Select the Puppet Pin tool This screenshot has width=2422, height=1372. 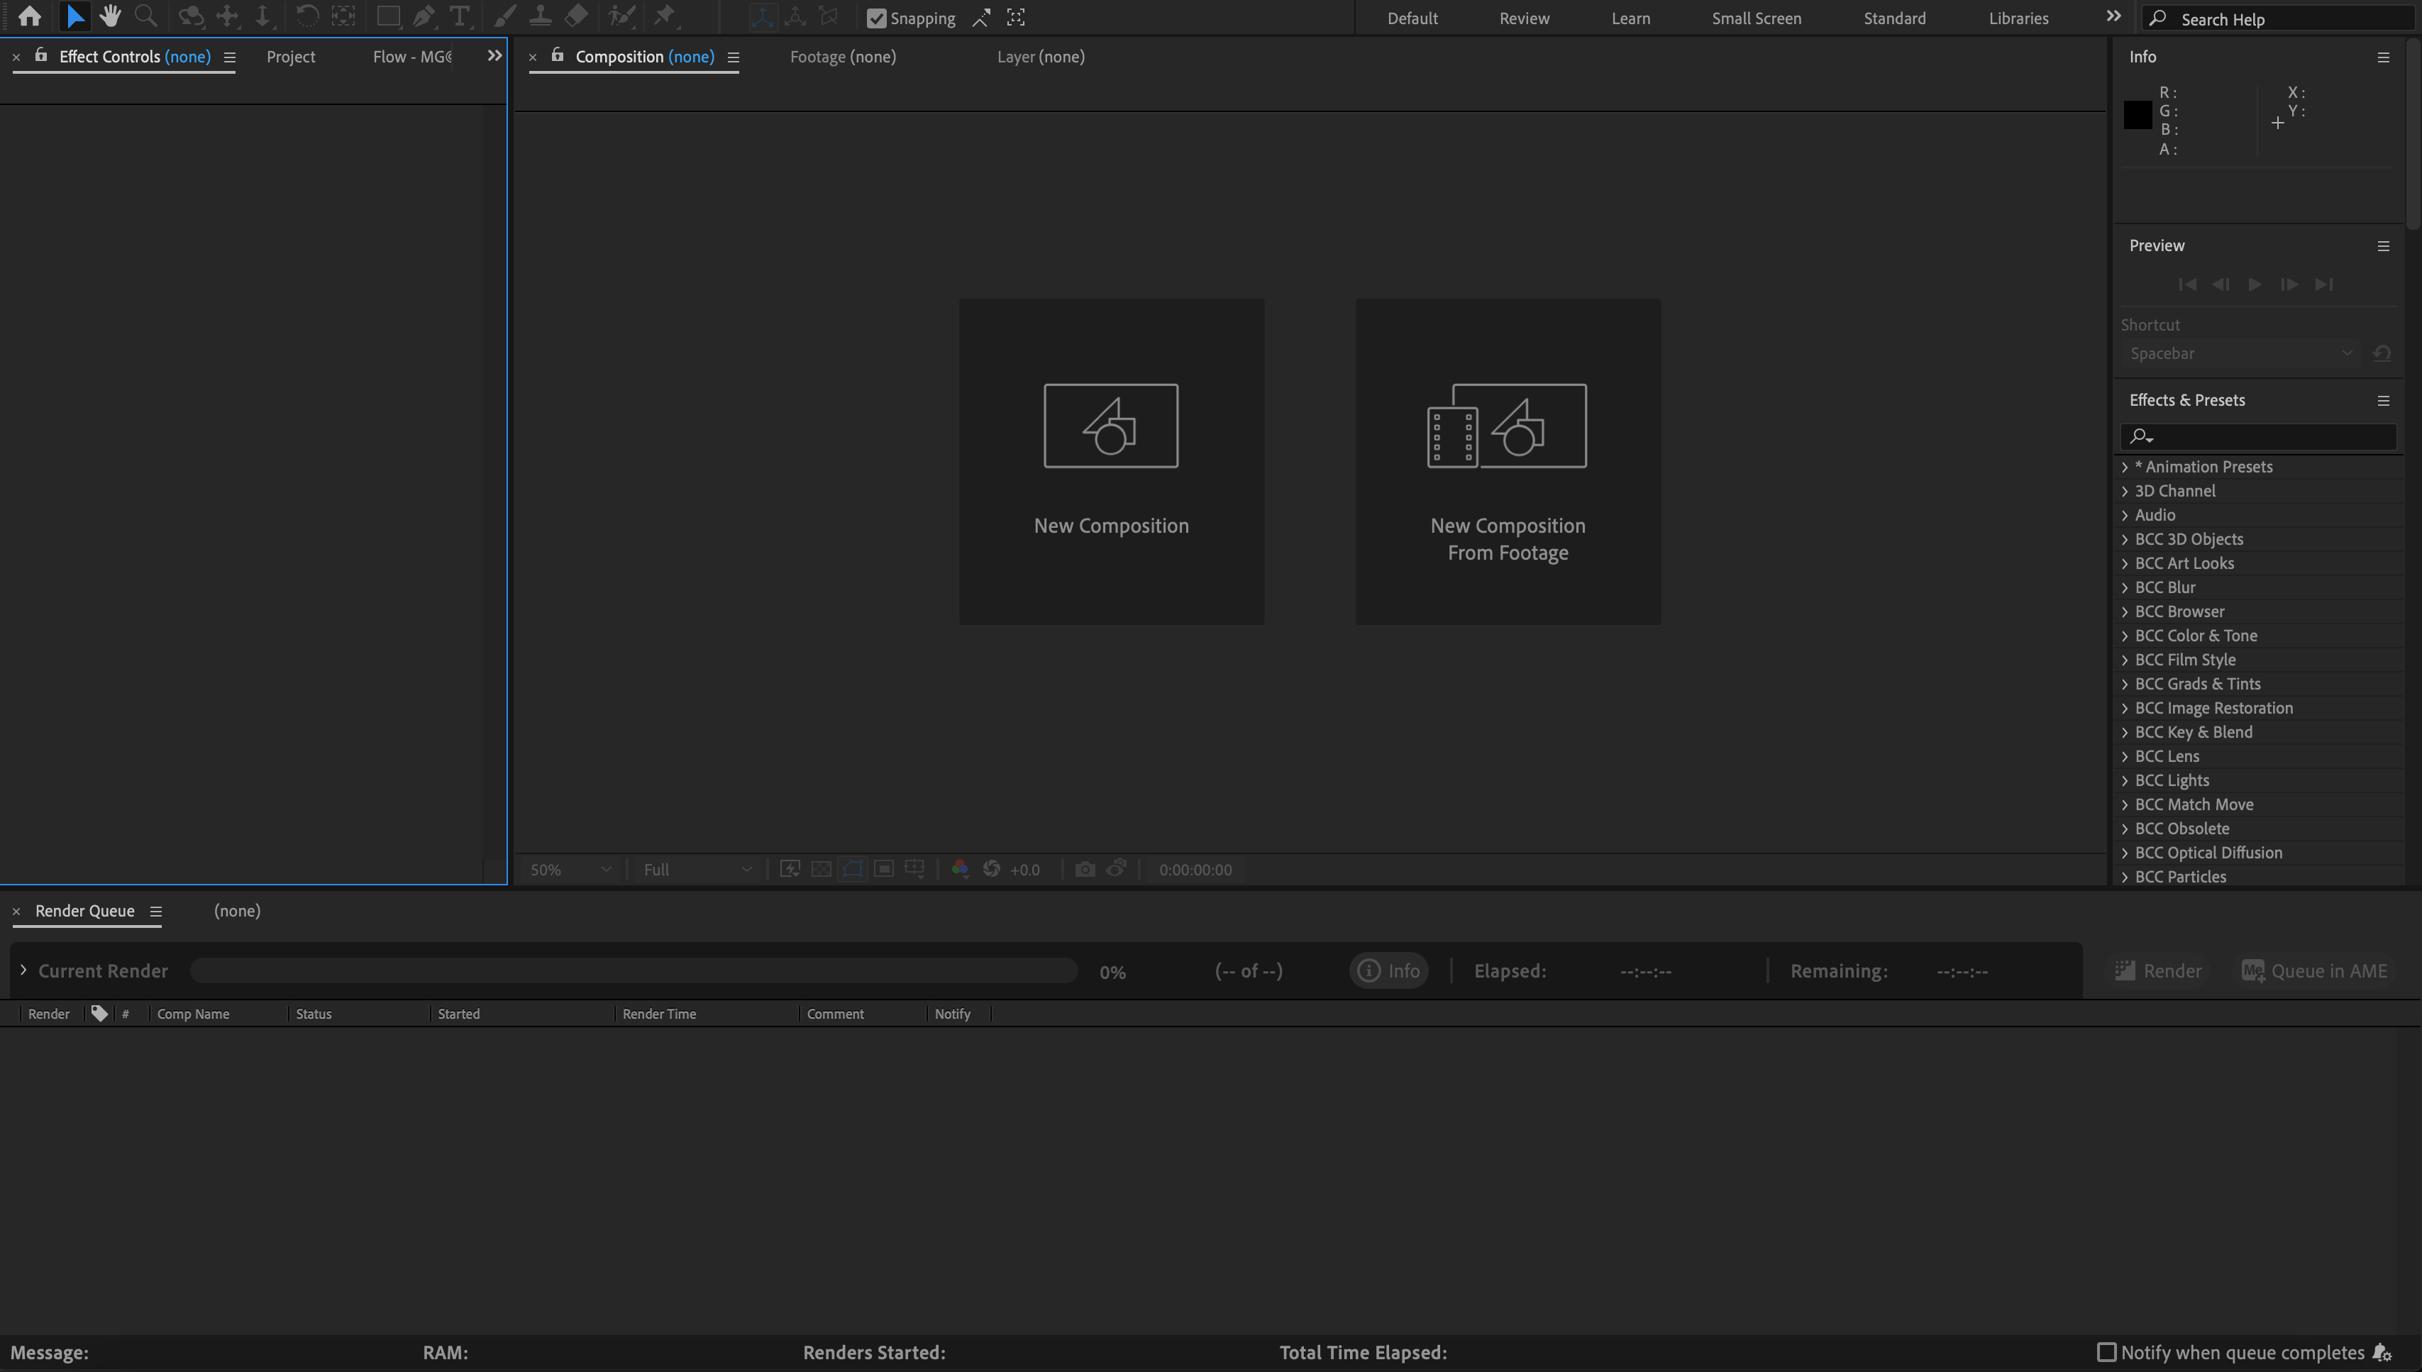point(665,16)
